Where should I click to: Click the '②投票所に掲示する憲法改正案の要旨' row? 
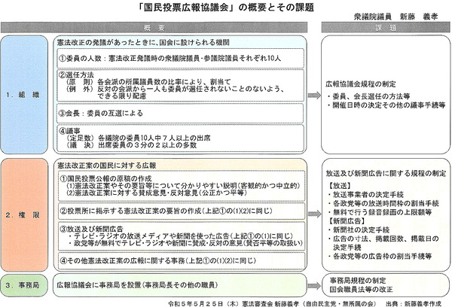click(182, 211)
